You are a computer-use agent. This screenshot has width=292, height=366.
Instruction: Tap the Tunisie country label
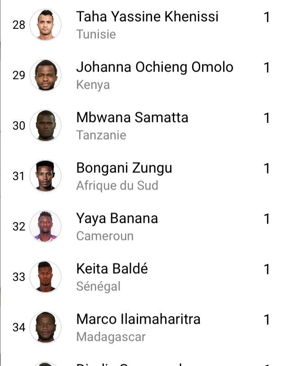(96, 34)
